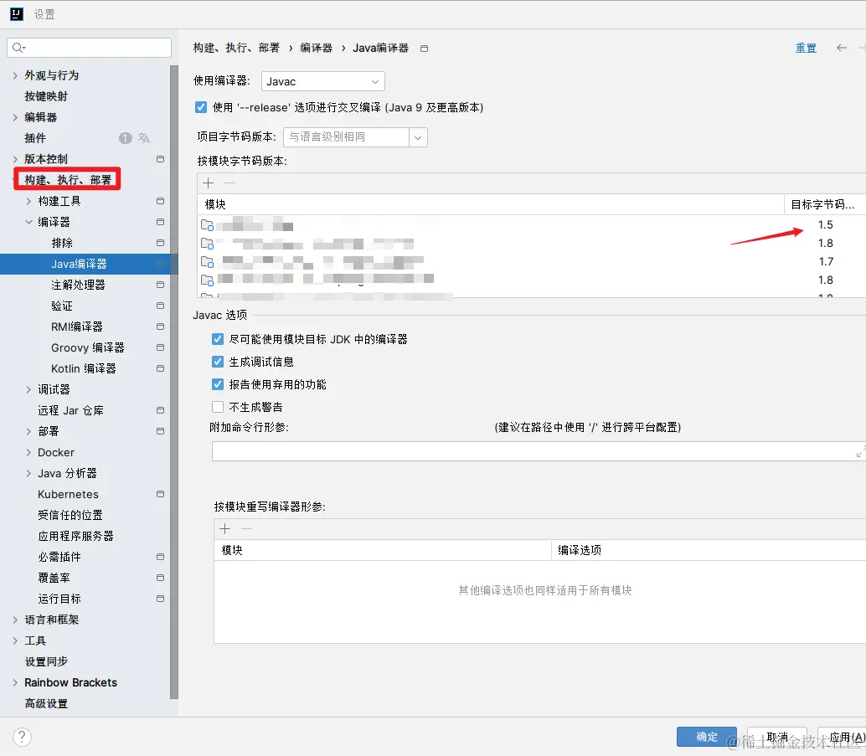The width and height of the screenshot is (866, 756).
Task: Expand the 版本控制 tree node
Action: pyautogui.click(x=15, y=159)
